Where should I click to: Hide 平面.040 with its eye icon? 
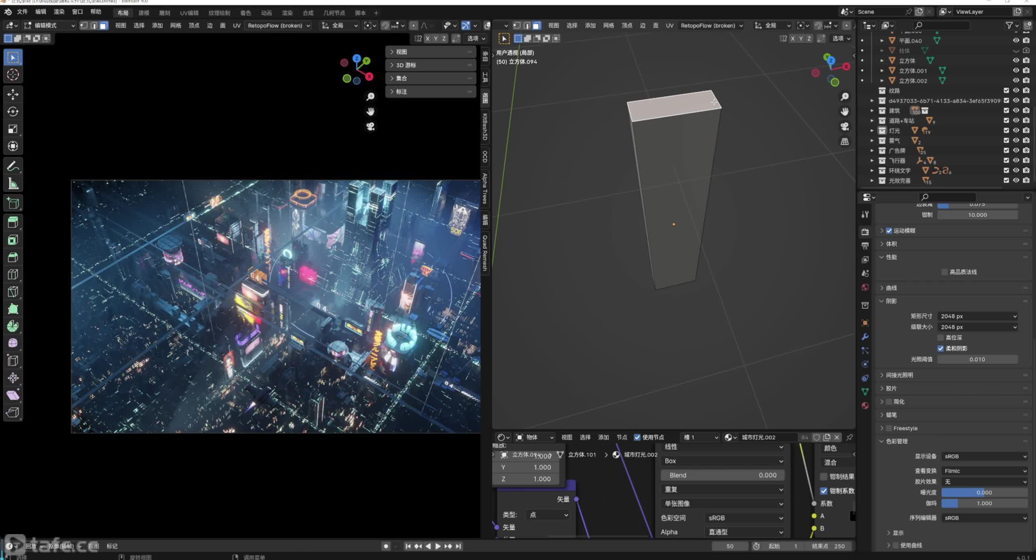click(1016, 40)
